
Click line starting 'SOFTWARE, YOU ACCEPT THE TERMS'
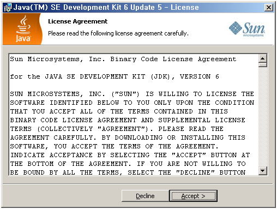click(115, 146)
